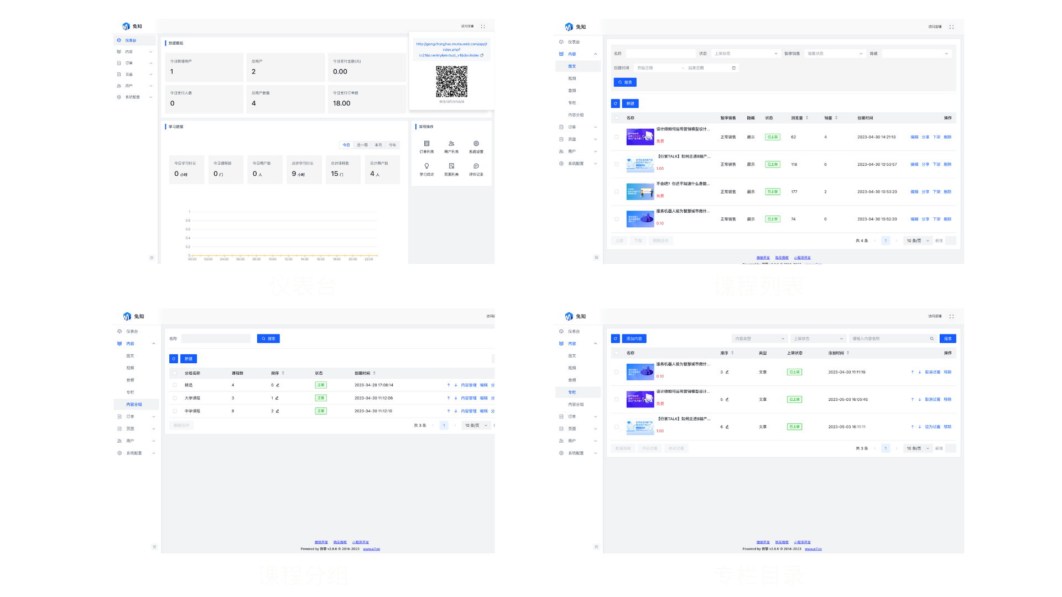Image resolution: width=1062 pixels, height=597 pixels.
Task: Open the 订单列表 shortcut icon on the dashboard
Action: [426, 144]
